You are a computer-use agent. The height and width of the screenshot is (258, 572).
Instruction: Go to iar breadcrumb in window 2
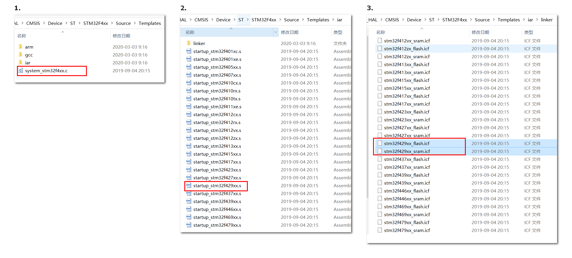(x=339, y=20)
